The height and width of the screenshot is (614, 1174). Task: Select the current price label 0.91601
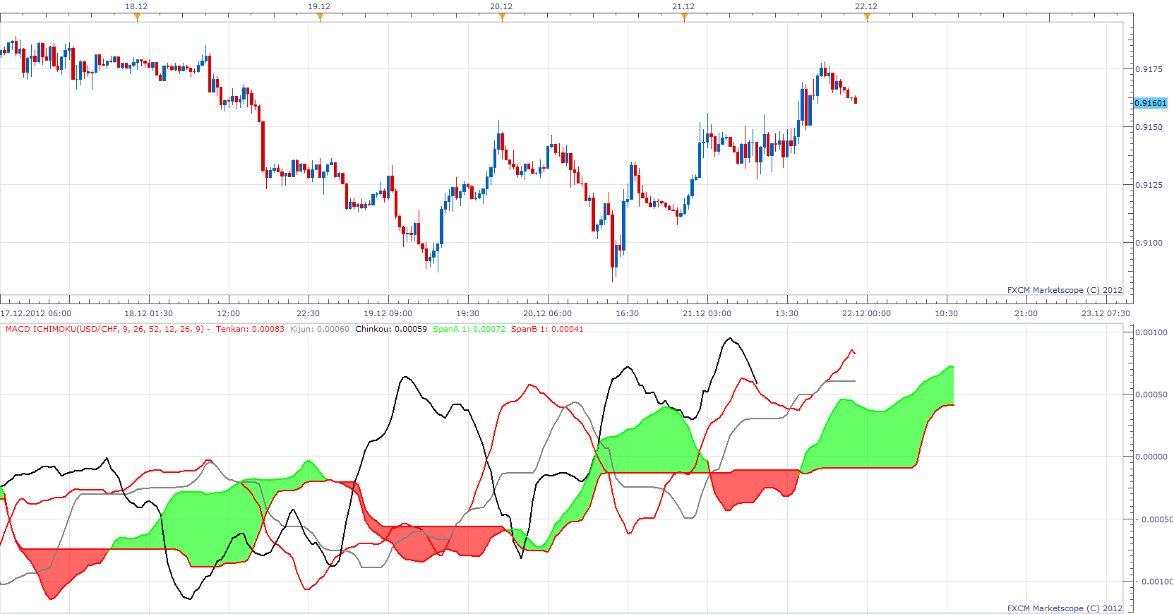pyautogui.click(x=1151, y=103)
